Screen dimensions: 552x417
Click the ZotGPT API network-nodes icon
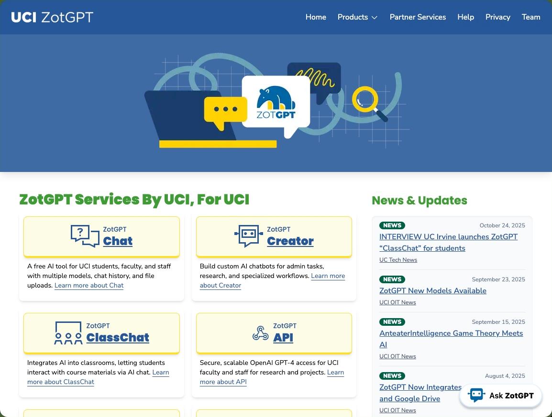point(260,333)
